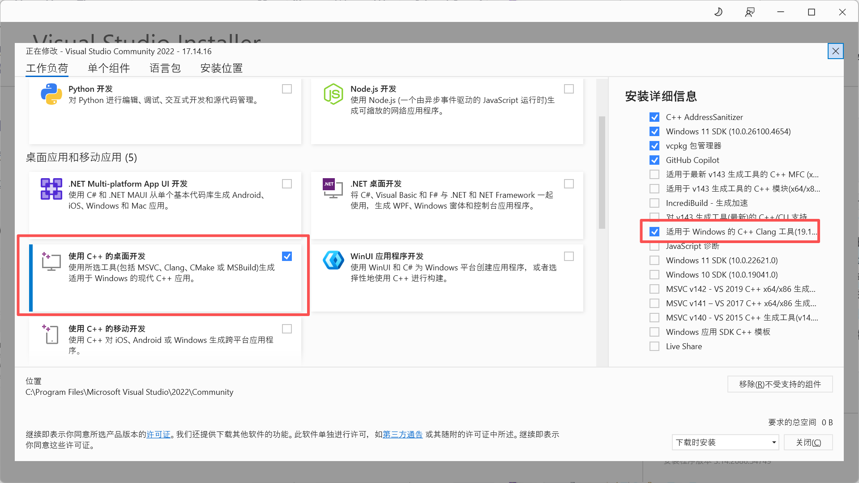
Task: Uncheck vcpkg 包管理器 component
Action: [x=654, y=146]
